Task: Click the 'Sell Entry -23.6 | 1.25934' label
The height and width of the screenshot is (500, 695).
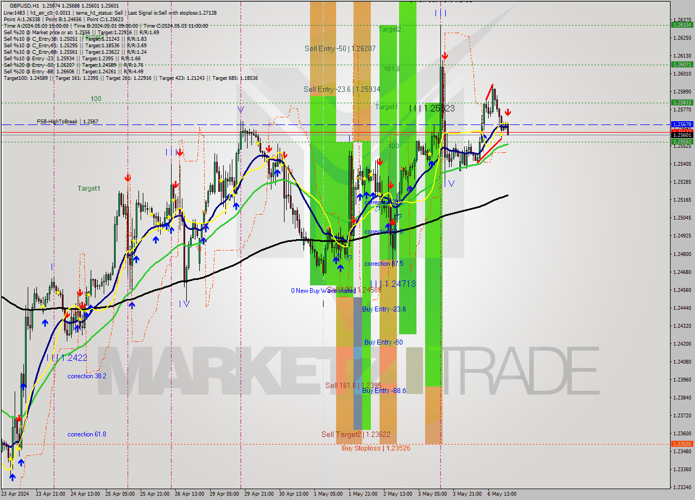Action: (342, 89)
